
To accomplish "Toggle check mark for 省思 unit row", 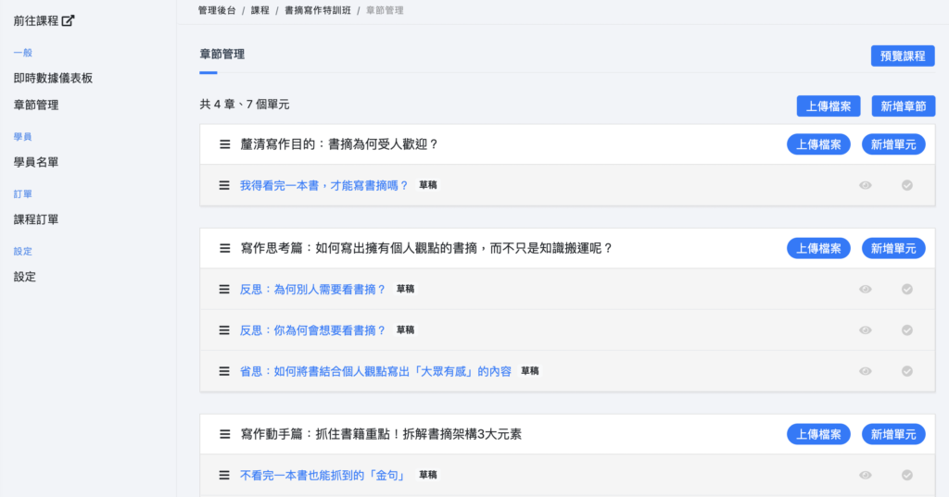I will 907,371.
